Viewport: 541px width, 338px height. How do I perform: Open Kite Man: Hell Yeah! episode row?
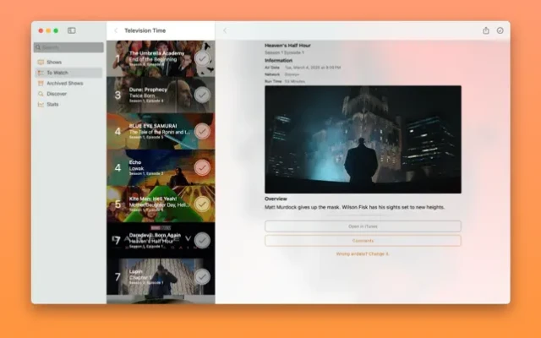(x=152, y=204)
